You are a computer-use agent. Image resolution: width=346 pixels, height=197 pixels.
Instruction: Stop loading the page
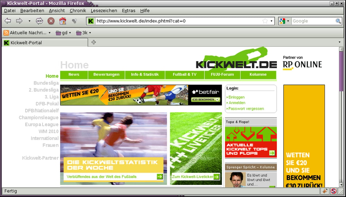51,21
